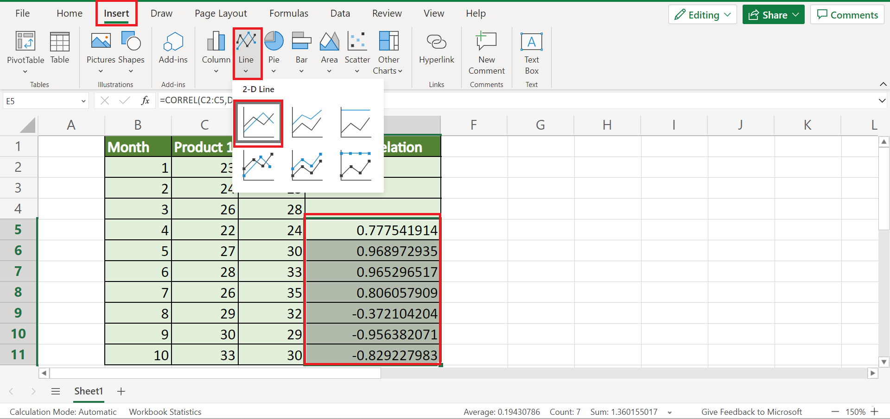Click Give Feedback to Microsoft link
The height and width of the screenshot is (419, 890).
tap(751, 412)
